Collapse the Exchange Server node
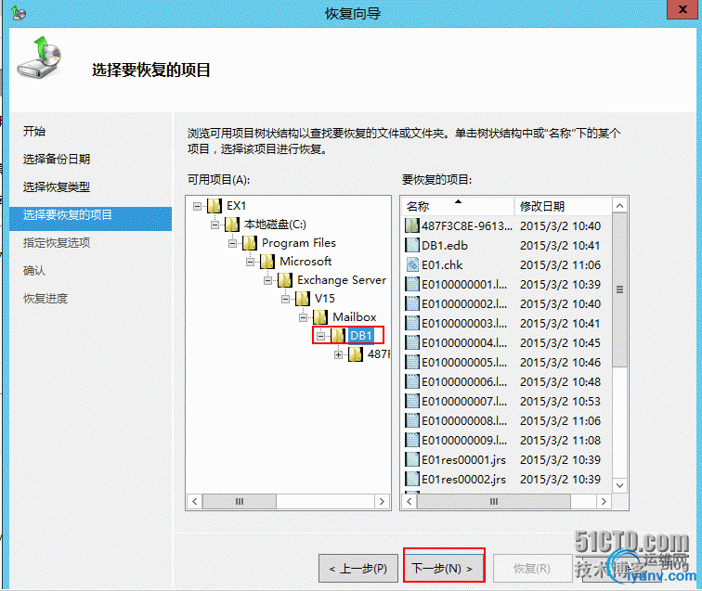This screenshot has width=702, height=591. tap(267, 280)
